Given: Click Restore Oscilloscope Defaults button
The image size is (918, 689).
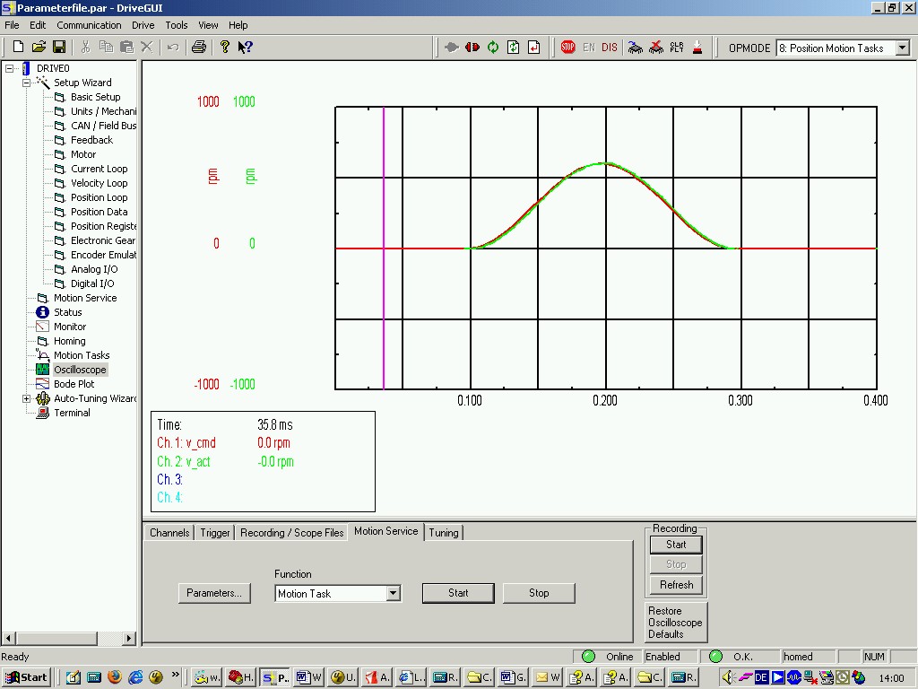Looking at the screenshot, I should click(x=675, y=623).
